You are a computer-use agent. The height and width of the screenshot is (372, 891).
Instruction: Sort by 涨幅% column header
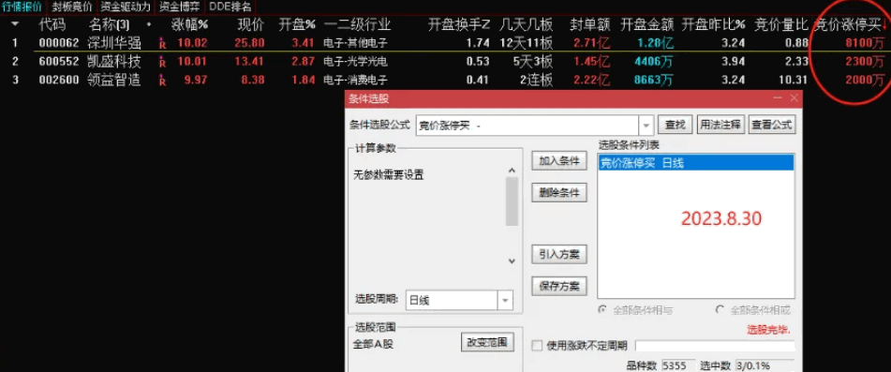(x=190, y=24)
